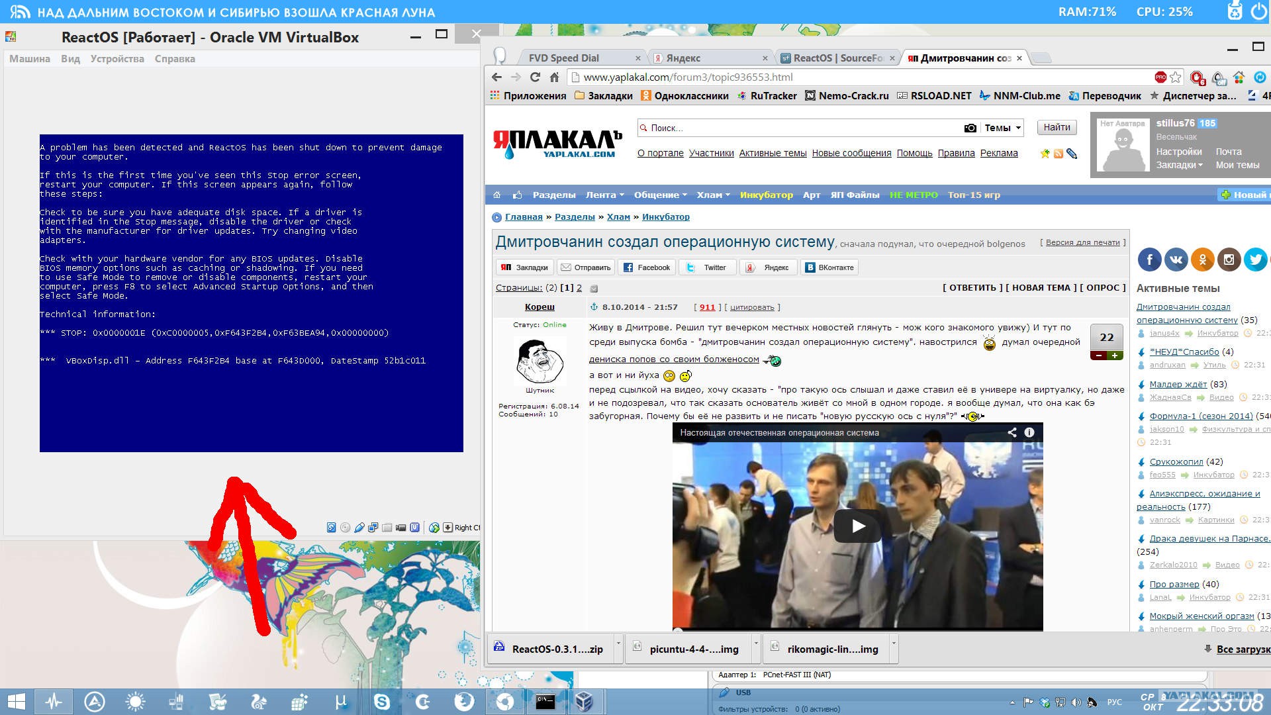This screenshot has height=715, width=1271.
Task: Expand Лента menu in blue nav bar
Action: (x=604, y=195)
